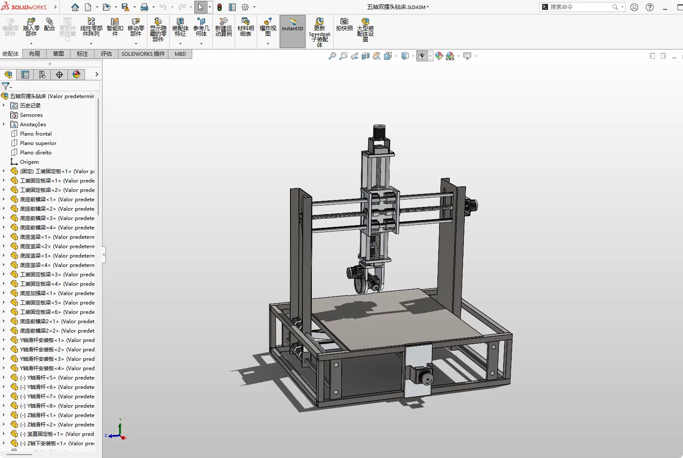
Task: Click Edit Appearance color ball icon
Action: pyautogui.click(x=439, y=56)
